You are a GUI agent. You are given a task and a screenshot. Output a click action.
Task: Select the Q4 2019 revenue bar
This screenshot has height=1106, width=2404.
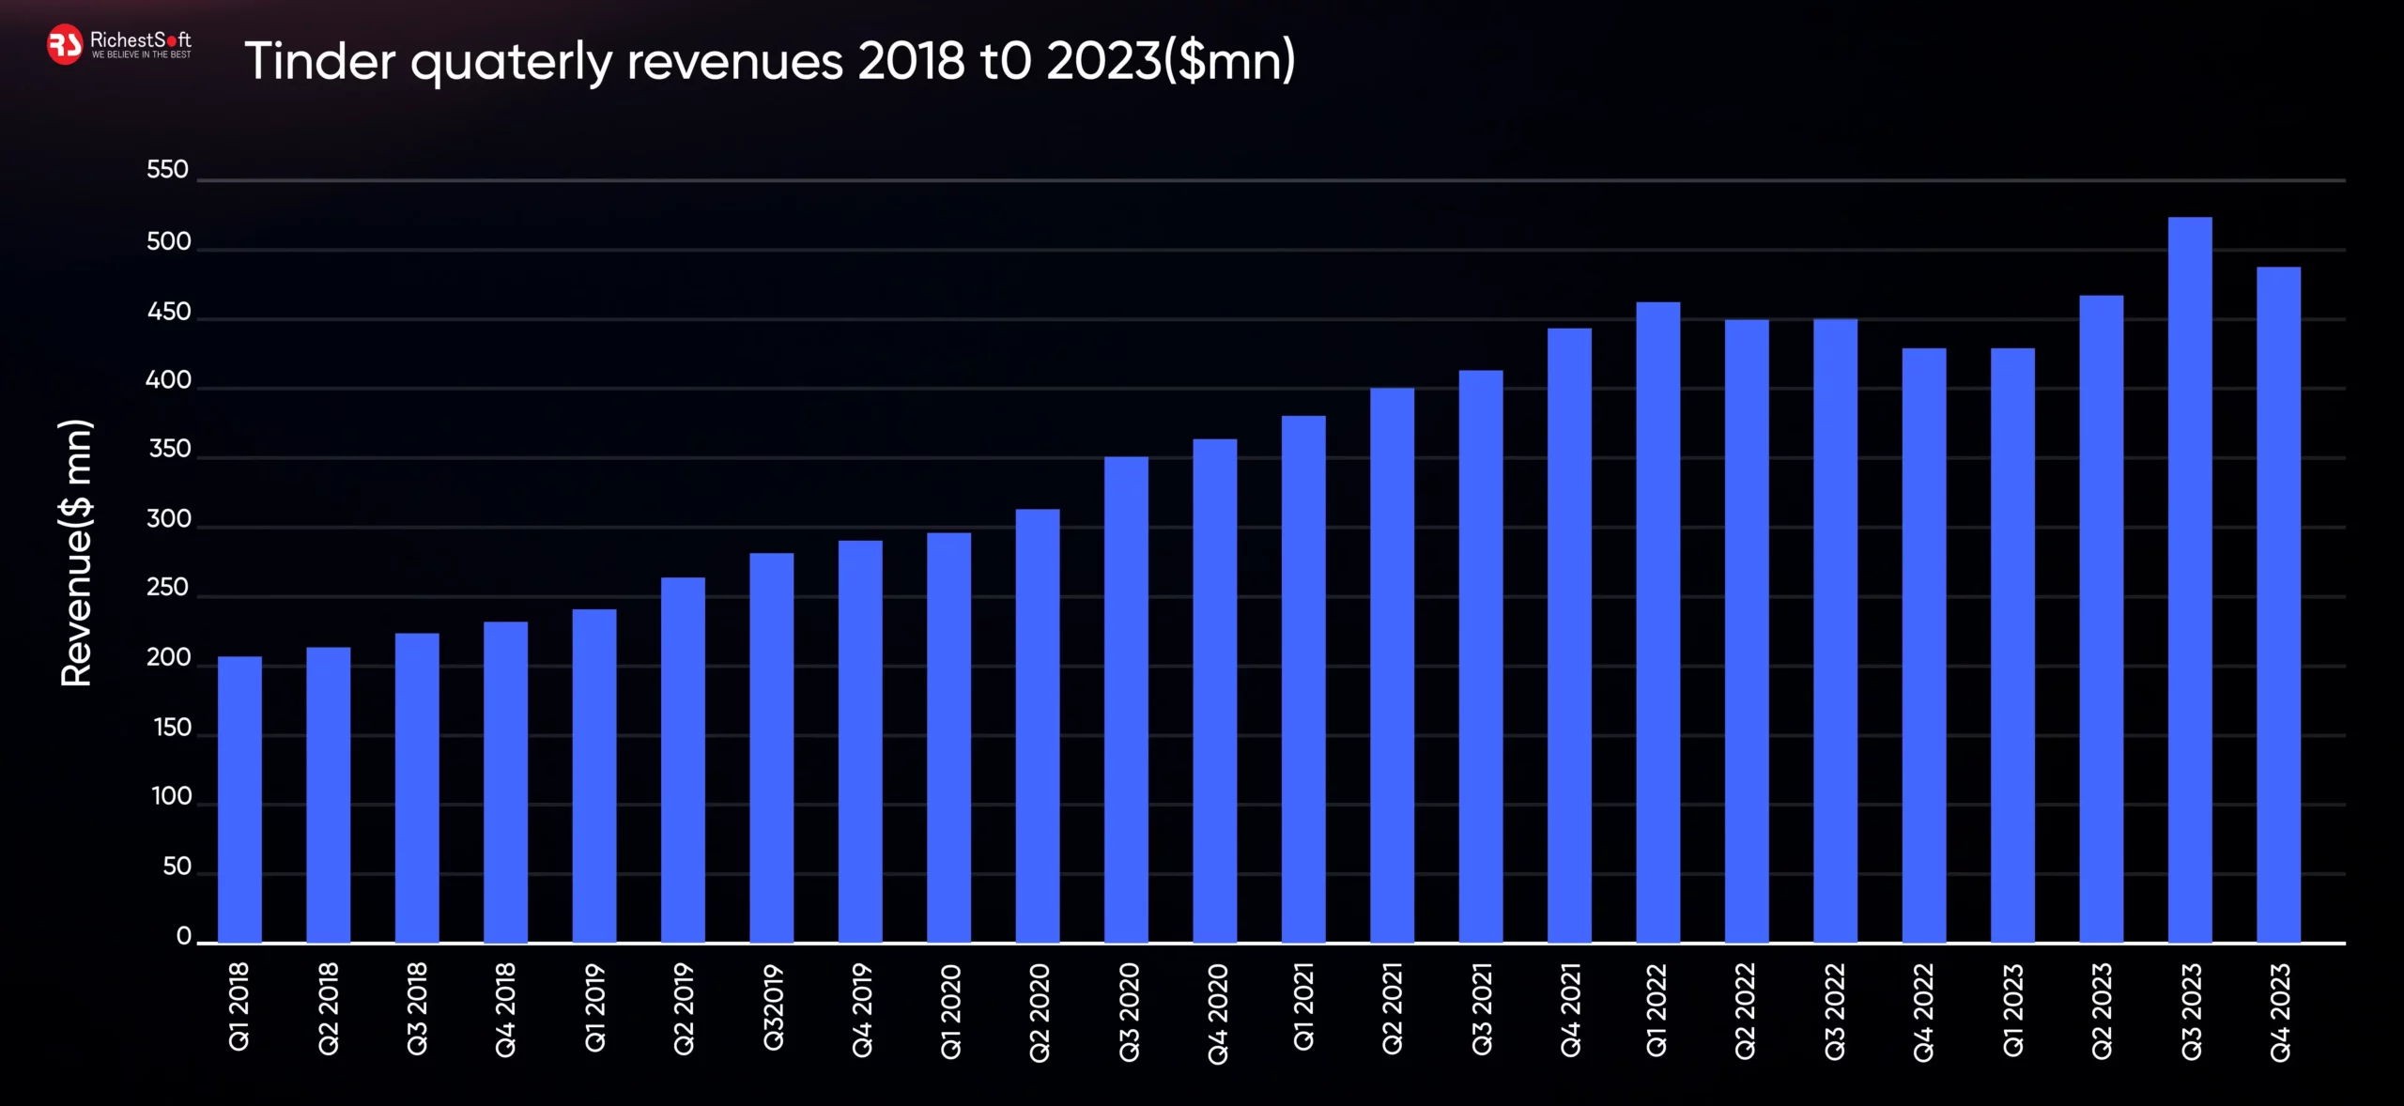pyautogui.click(x=860, y=742)
